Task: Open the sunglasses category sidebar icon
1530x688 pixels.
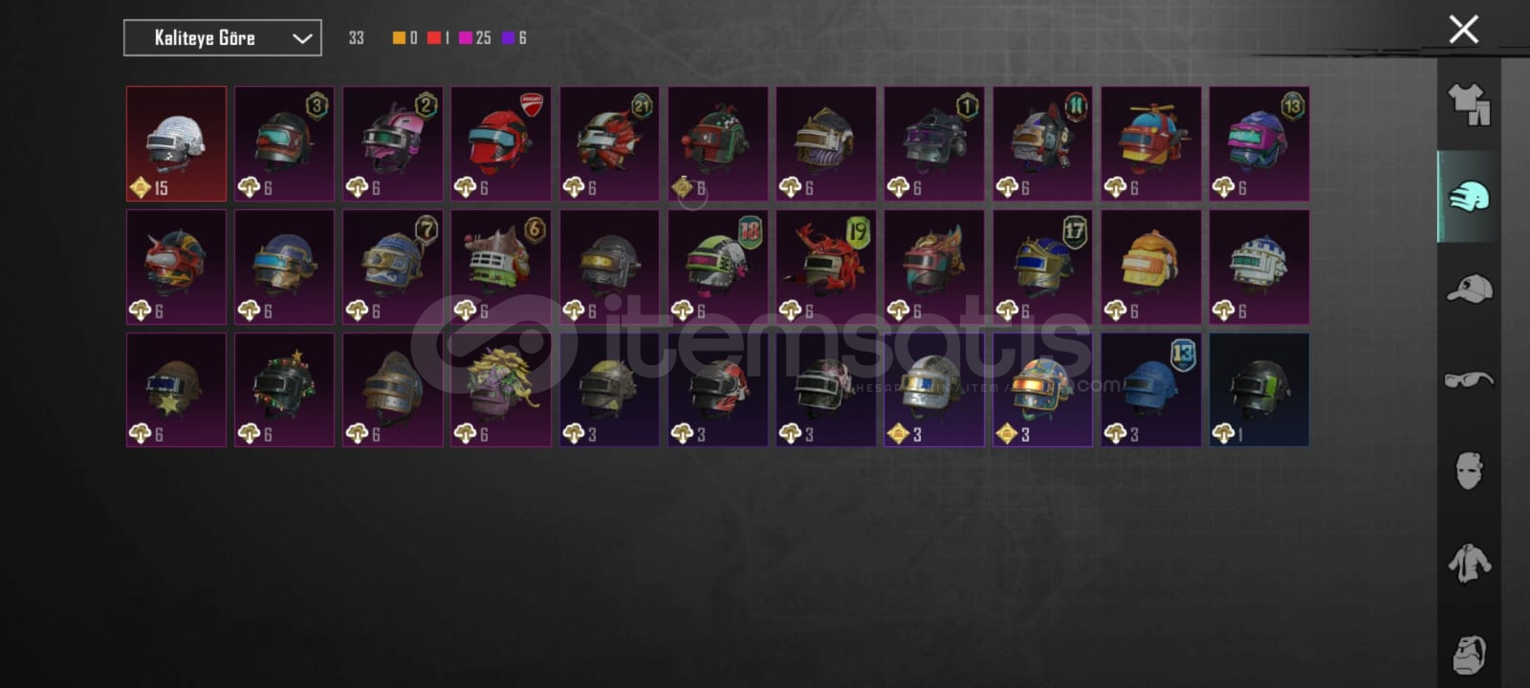Action: pos(1469,379)
